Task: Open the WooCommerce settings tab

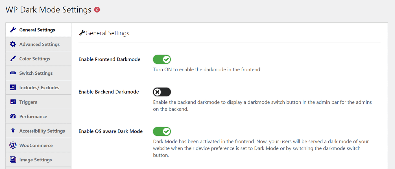Action: pos(36,145)
